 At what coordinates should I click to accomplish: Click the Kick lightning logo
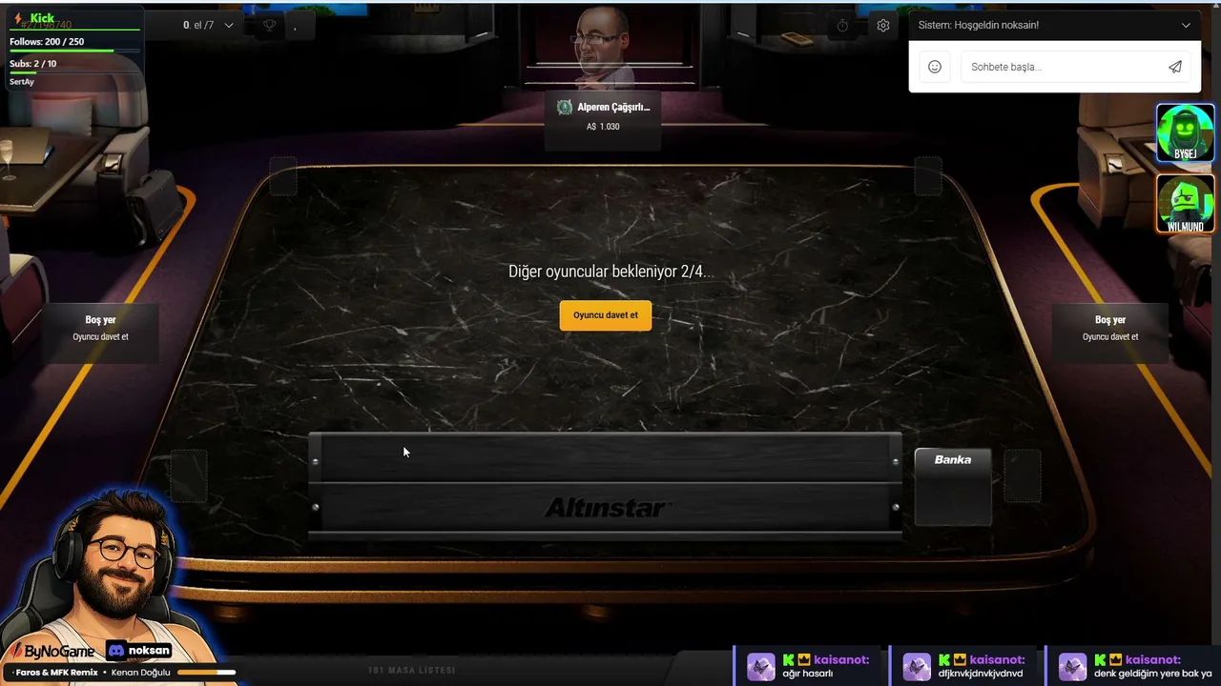18,18
